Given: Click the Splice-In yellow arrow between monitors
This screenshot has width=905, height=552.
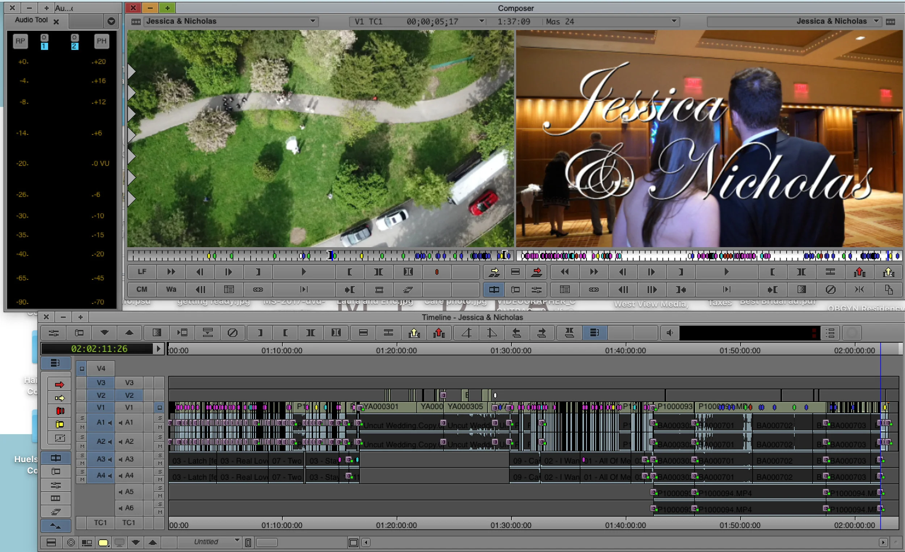Looking at the screenshot, I should (x=494, y=272).
